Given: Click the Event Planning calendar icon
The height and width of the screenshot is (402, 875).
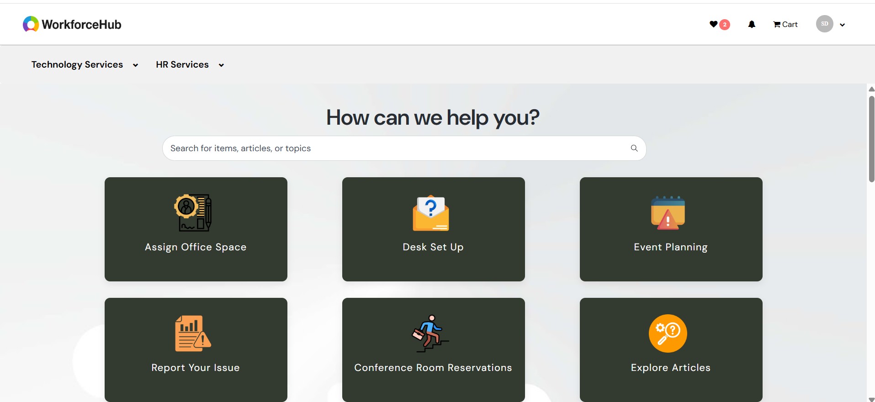Looking at the screenshot, I should (668, 213).
